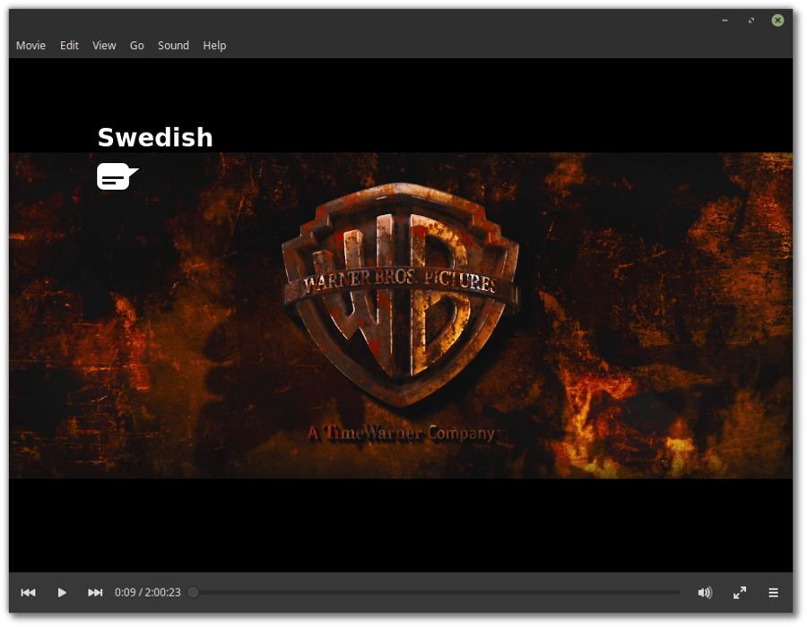The image size is (807, 627).
Task: Open the Sound menu
Action: click(173, 45)
